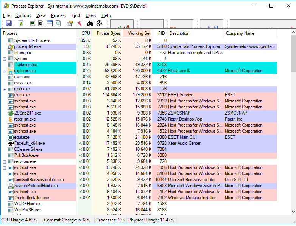Screen dimensions: 296x226
Task: Click the Save toolbar icon
Action: [x=9, y=23]
